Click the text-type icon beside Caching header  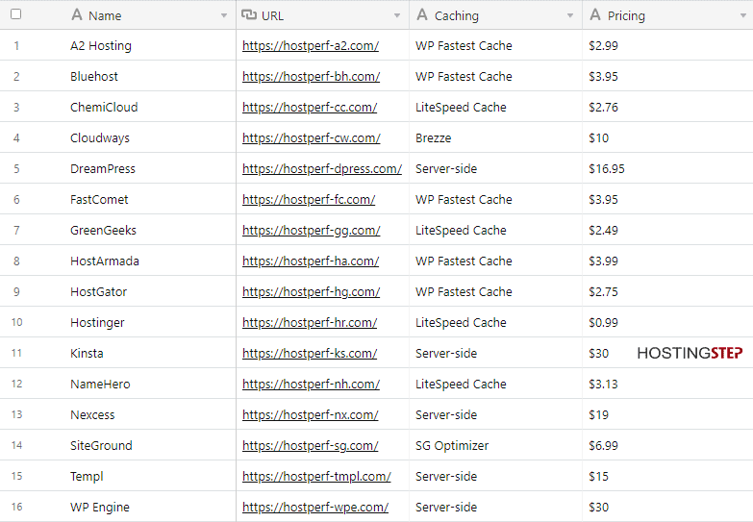(x=422, y=14)
